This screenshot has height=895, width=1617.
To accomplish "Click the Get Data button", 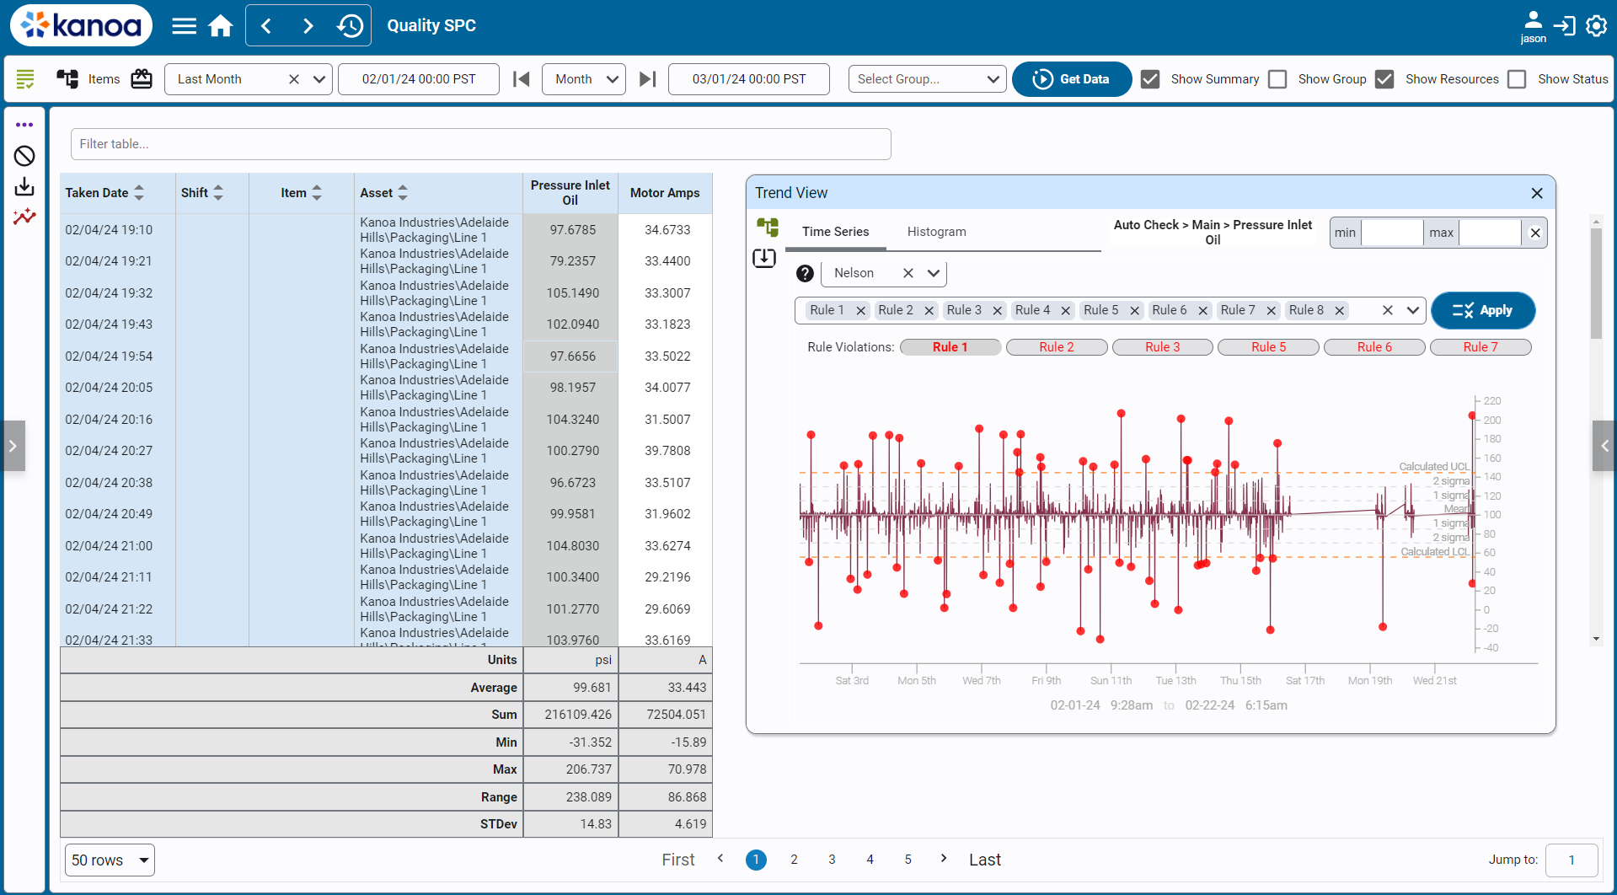I will point(1072,79).
